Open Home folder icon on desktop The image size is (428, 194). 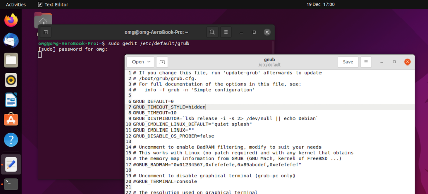pos(43,21)
